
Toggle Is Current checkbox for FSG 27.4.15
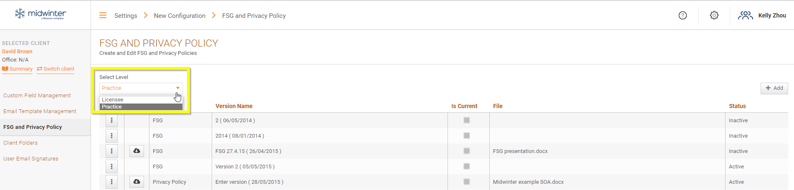pos(467,151)
